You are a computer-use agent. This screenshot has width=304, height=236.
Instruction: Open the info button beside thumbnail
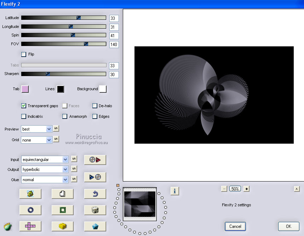[x=174, y=191]
